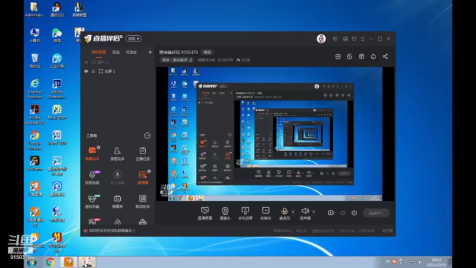Select the 全屏 1 source row
This screenshot has width=476, height=268.
coord(118,71)
